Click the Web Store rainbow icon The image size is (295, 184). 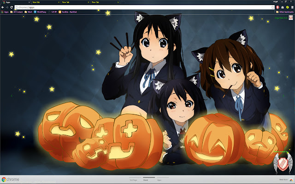(x=291, y=180)
